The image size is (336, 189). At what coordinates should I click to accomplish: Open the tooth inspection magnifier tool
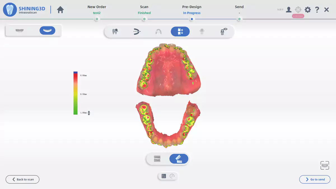115,32
